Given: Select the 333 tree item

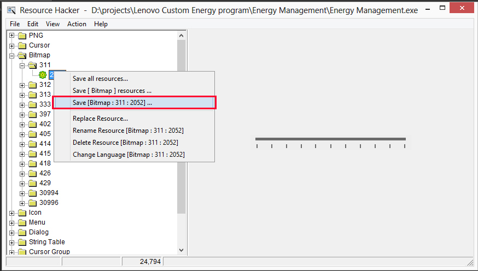Looking at the screenshot, I should [x=45, y=104].
